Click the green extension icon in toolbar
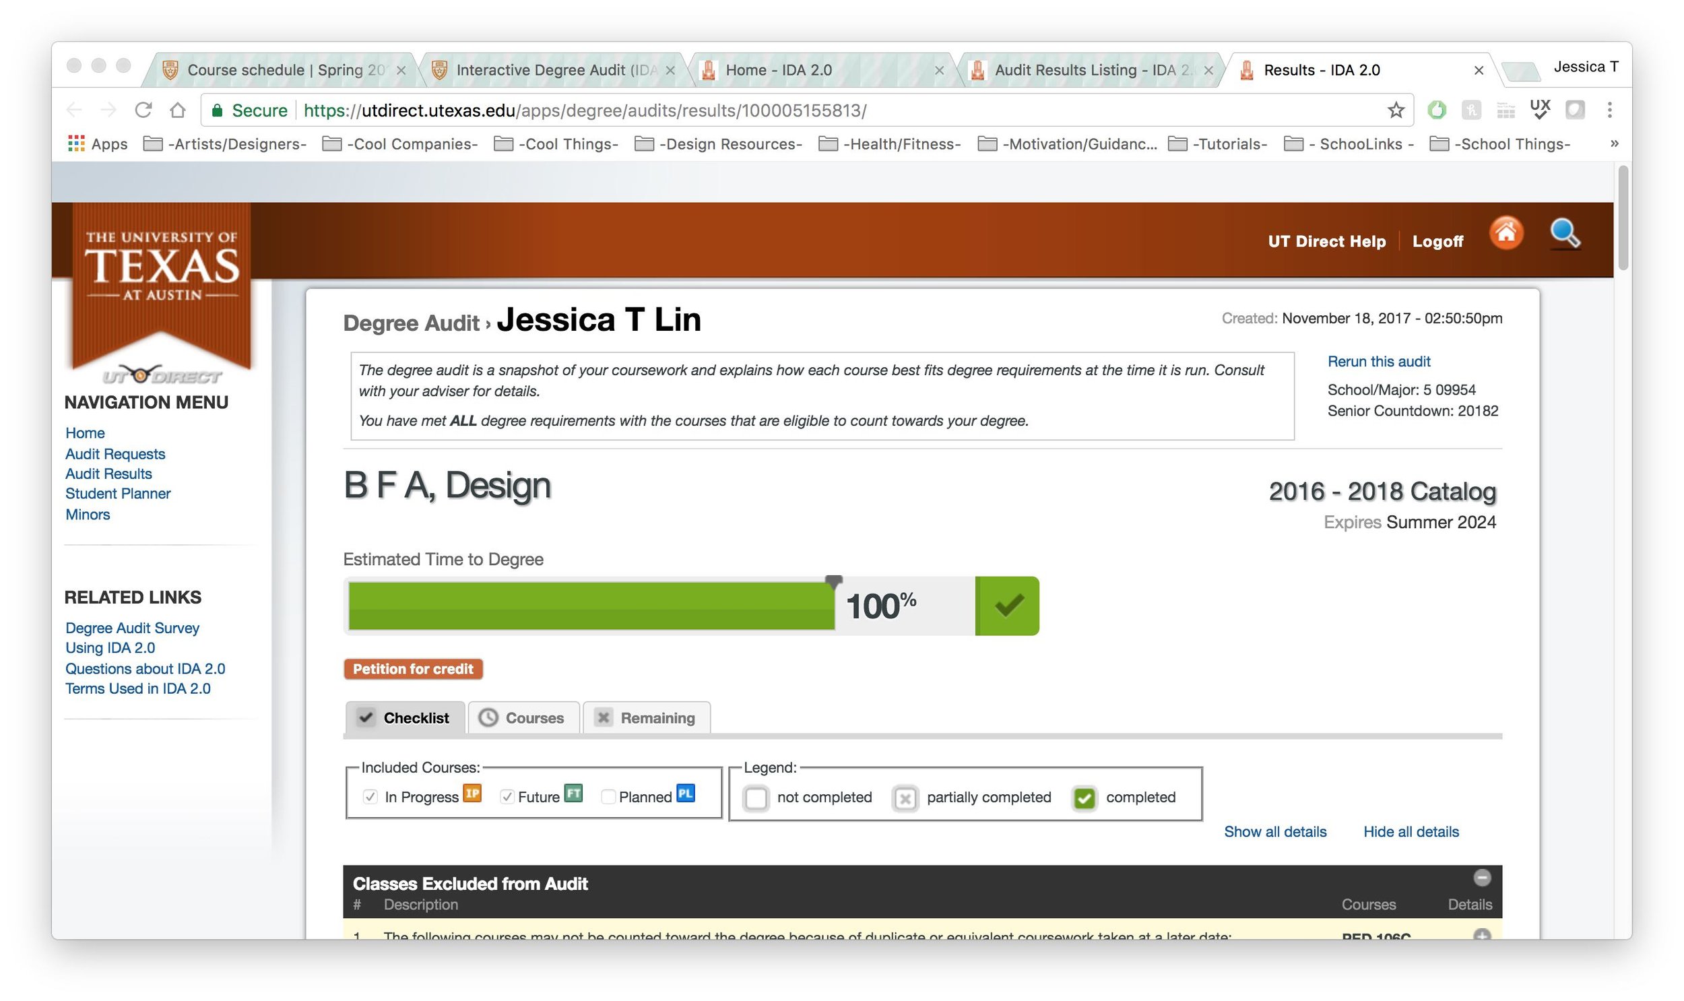Viewport: 1684px width, 1001px height. 1436,110
